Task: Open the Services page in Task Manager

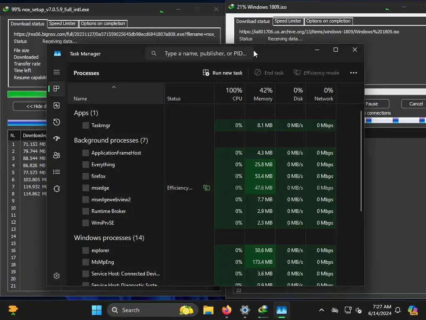Action: coord(57,189)
